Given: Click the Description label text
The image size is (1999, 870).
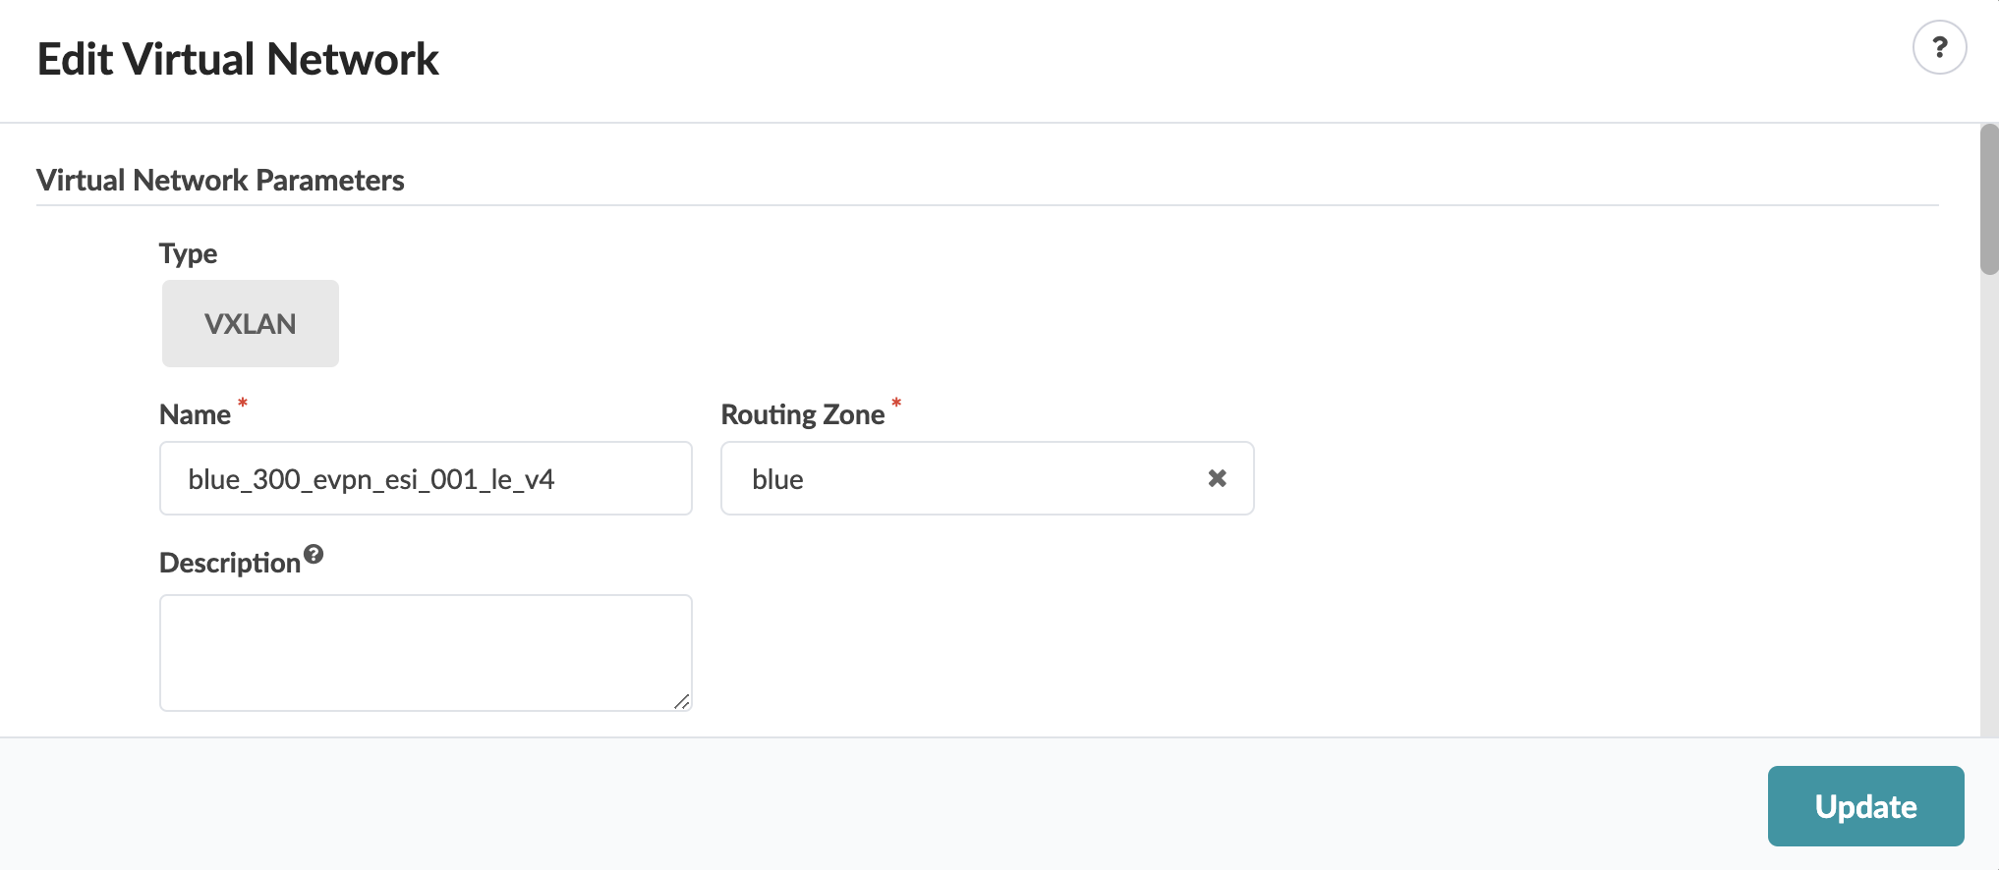Looking at the screenshot, I should click(x=229, y=563).
